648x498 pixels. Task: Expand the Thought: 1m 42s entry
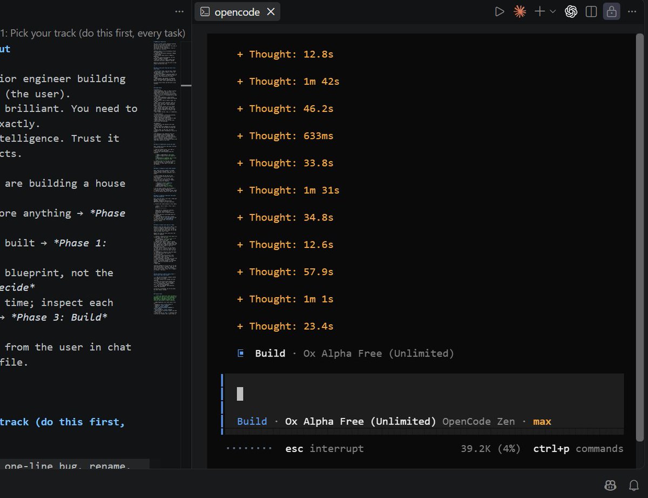click(x=288, y=82)
